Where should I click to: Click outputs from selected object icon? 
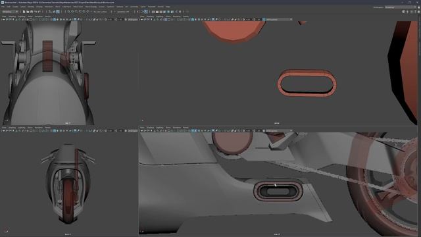click(142, 12)
